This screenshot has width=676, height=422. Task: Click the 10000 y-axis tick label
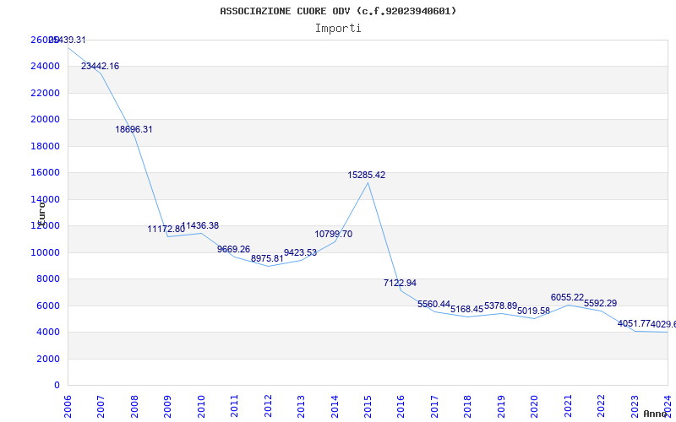46,252
